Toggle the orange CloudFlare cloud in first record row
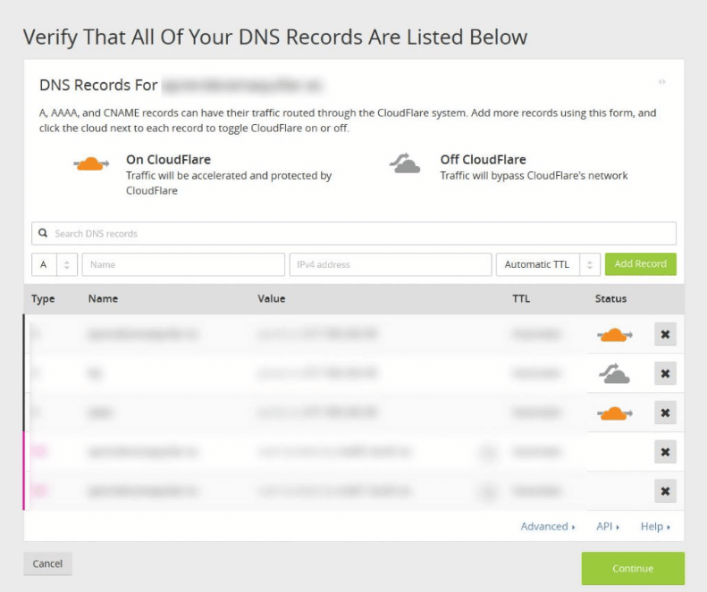 pos(615,335)
